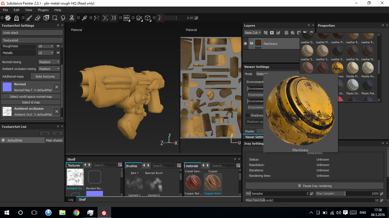Click the Brushes shelf search field
Screen dimensions: 389x218
point(164,165)
